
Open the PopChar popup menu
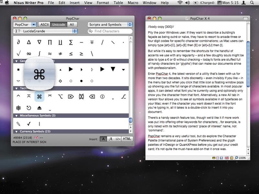pos(25,25)
